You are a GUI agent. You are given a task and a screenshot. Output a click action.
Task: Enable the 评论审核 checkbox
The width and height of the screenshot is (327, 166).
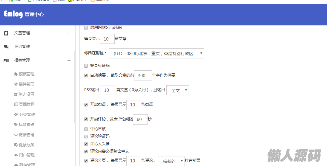click(86, 129)
